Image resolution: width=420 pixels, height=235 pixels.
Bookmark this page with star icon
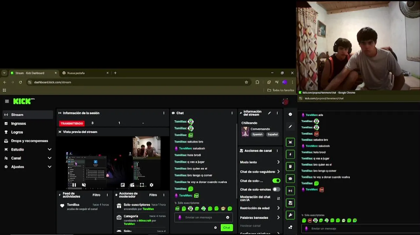coord(246,82)
